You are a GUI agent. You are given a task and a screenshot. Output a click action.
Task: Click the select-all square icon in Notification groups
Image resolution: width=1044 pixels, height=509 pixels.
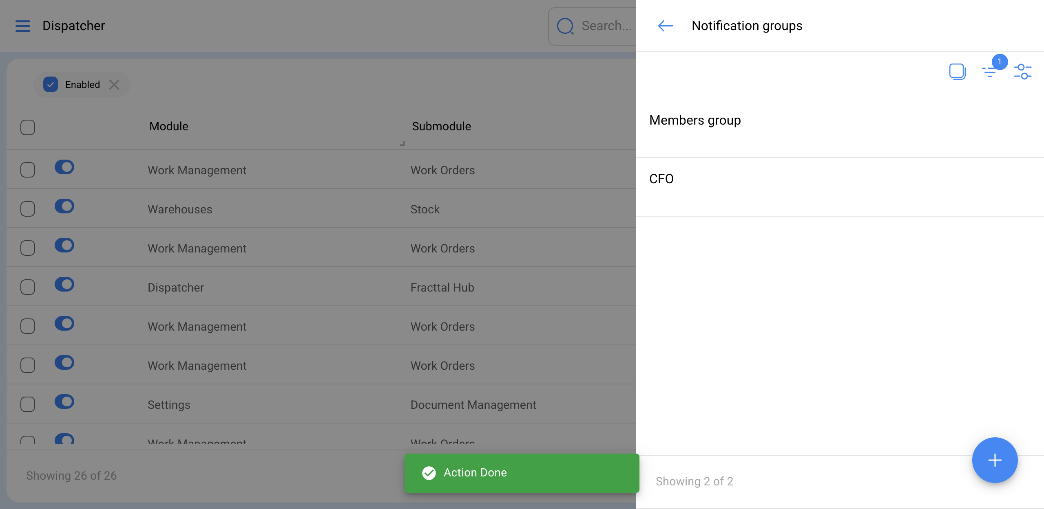[x=957, y=72]
